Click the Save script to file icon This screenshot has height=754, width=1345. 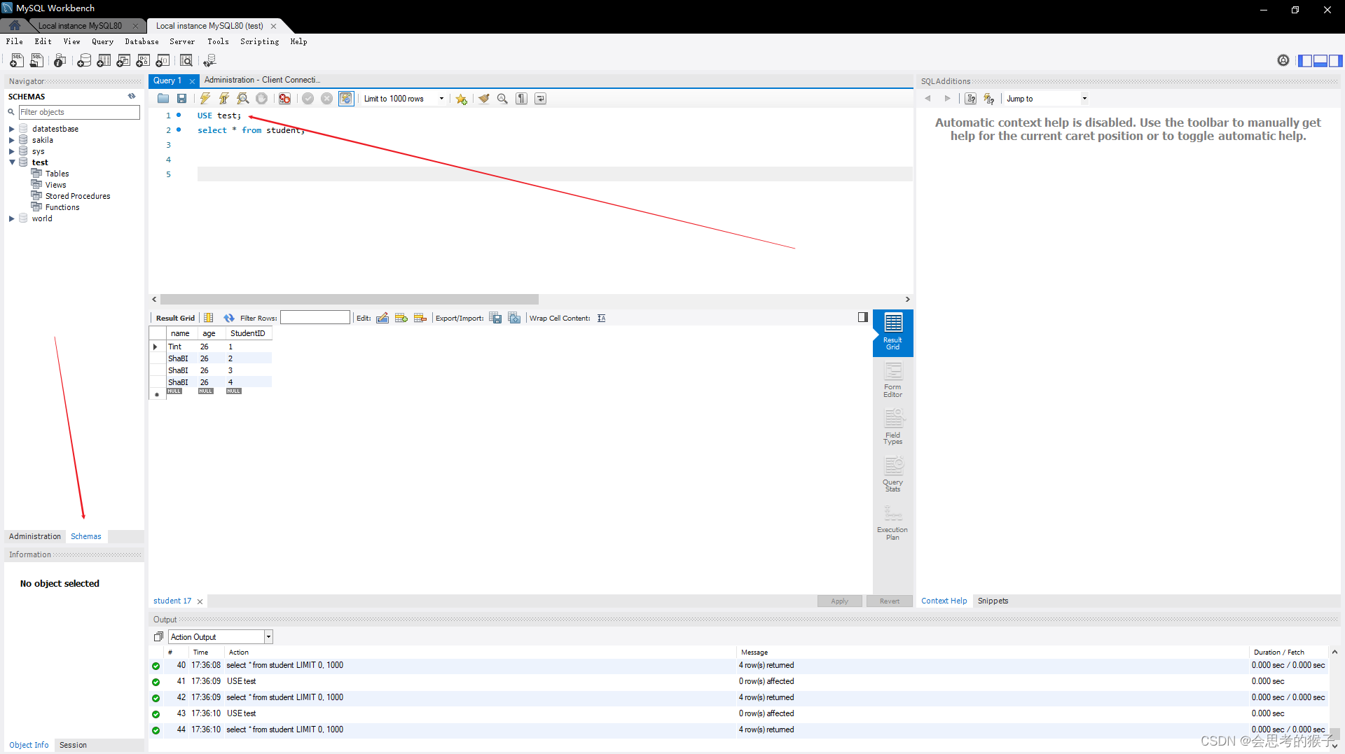tap(181, 99)
